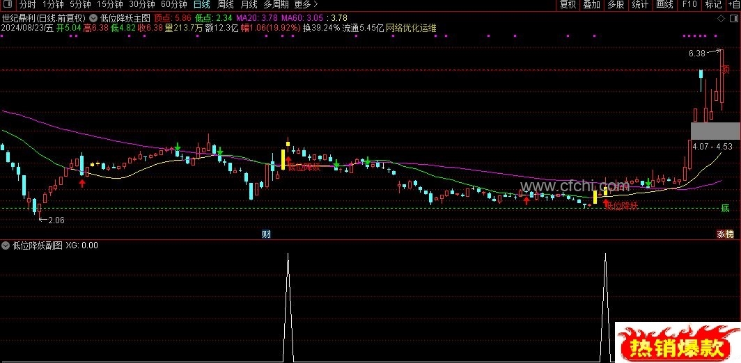Click the 4.07 - 4.53 gap label
Viewport: 741px width, 363px height.
click(x=712, y=147)
